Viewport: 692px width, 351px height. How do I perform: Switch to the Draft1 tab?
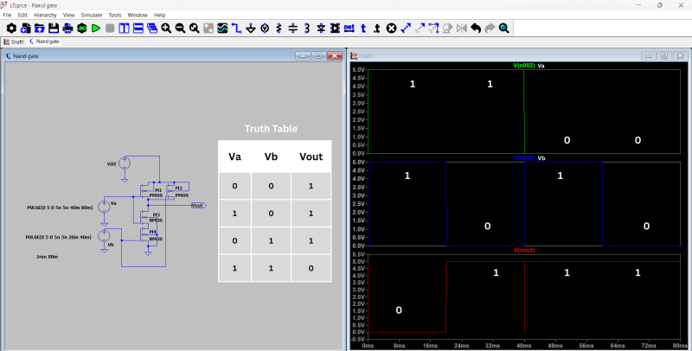pos(15,41)
